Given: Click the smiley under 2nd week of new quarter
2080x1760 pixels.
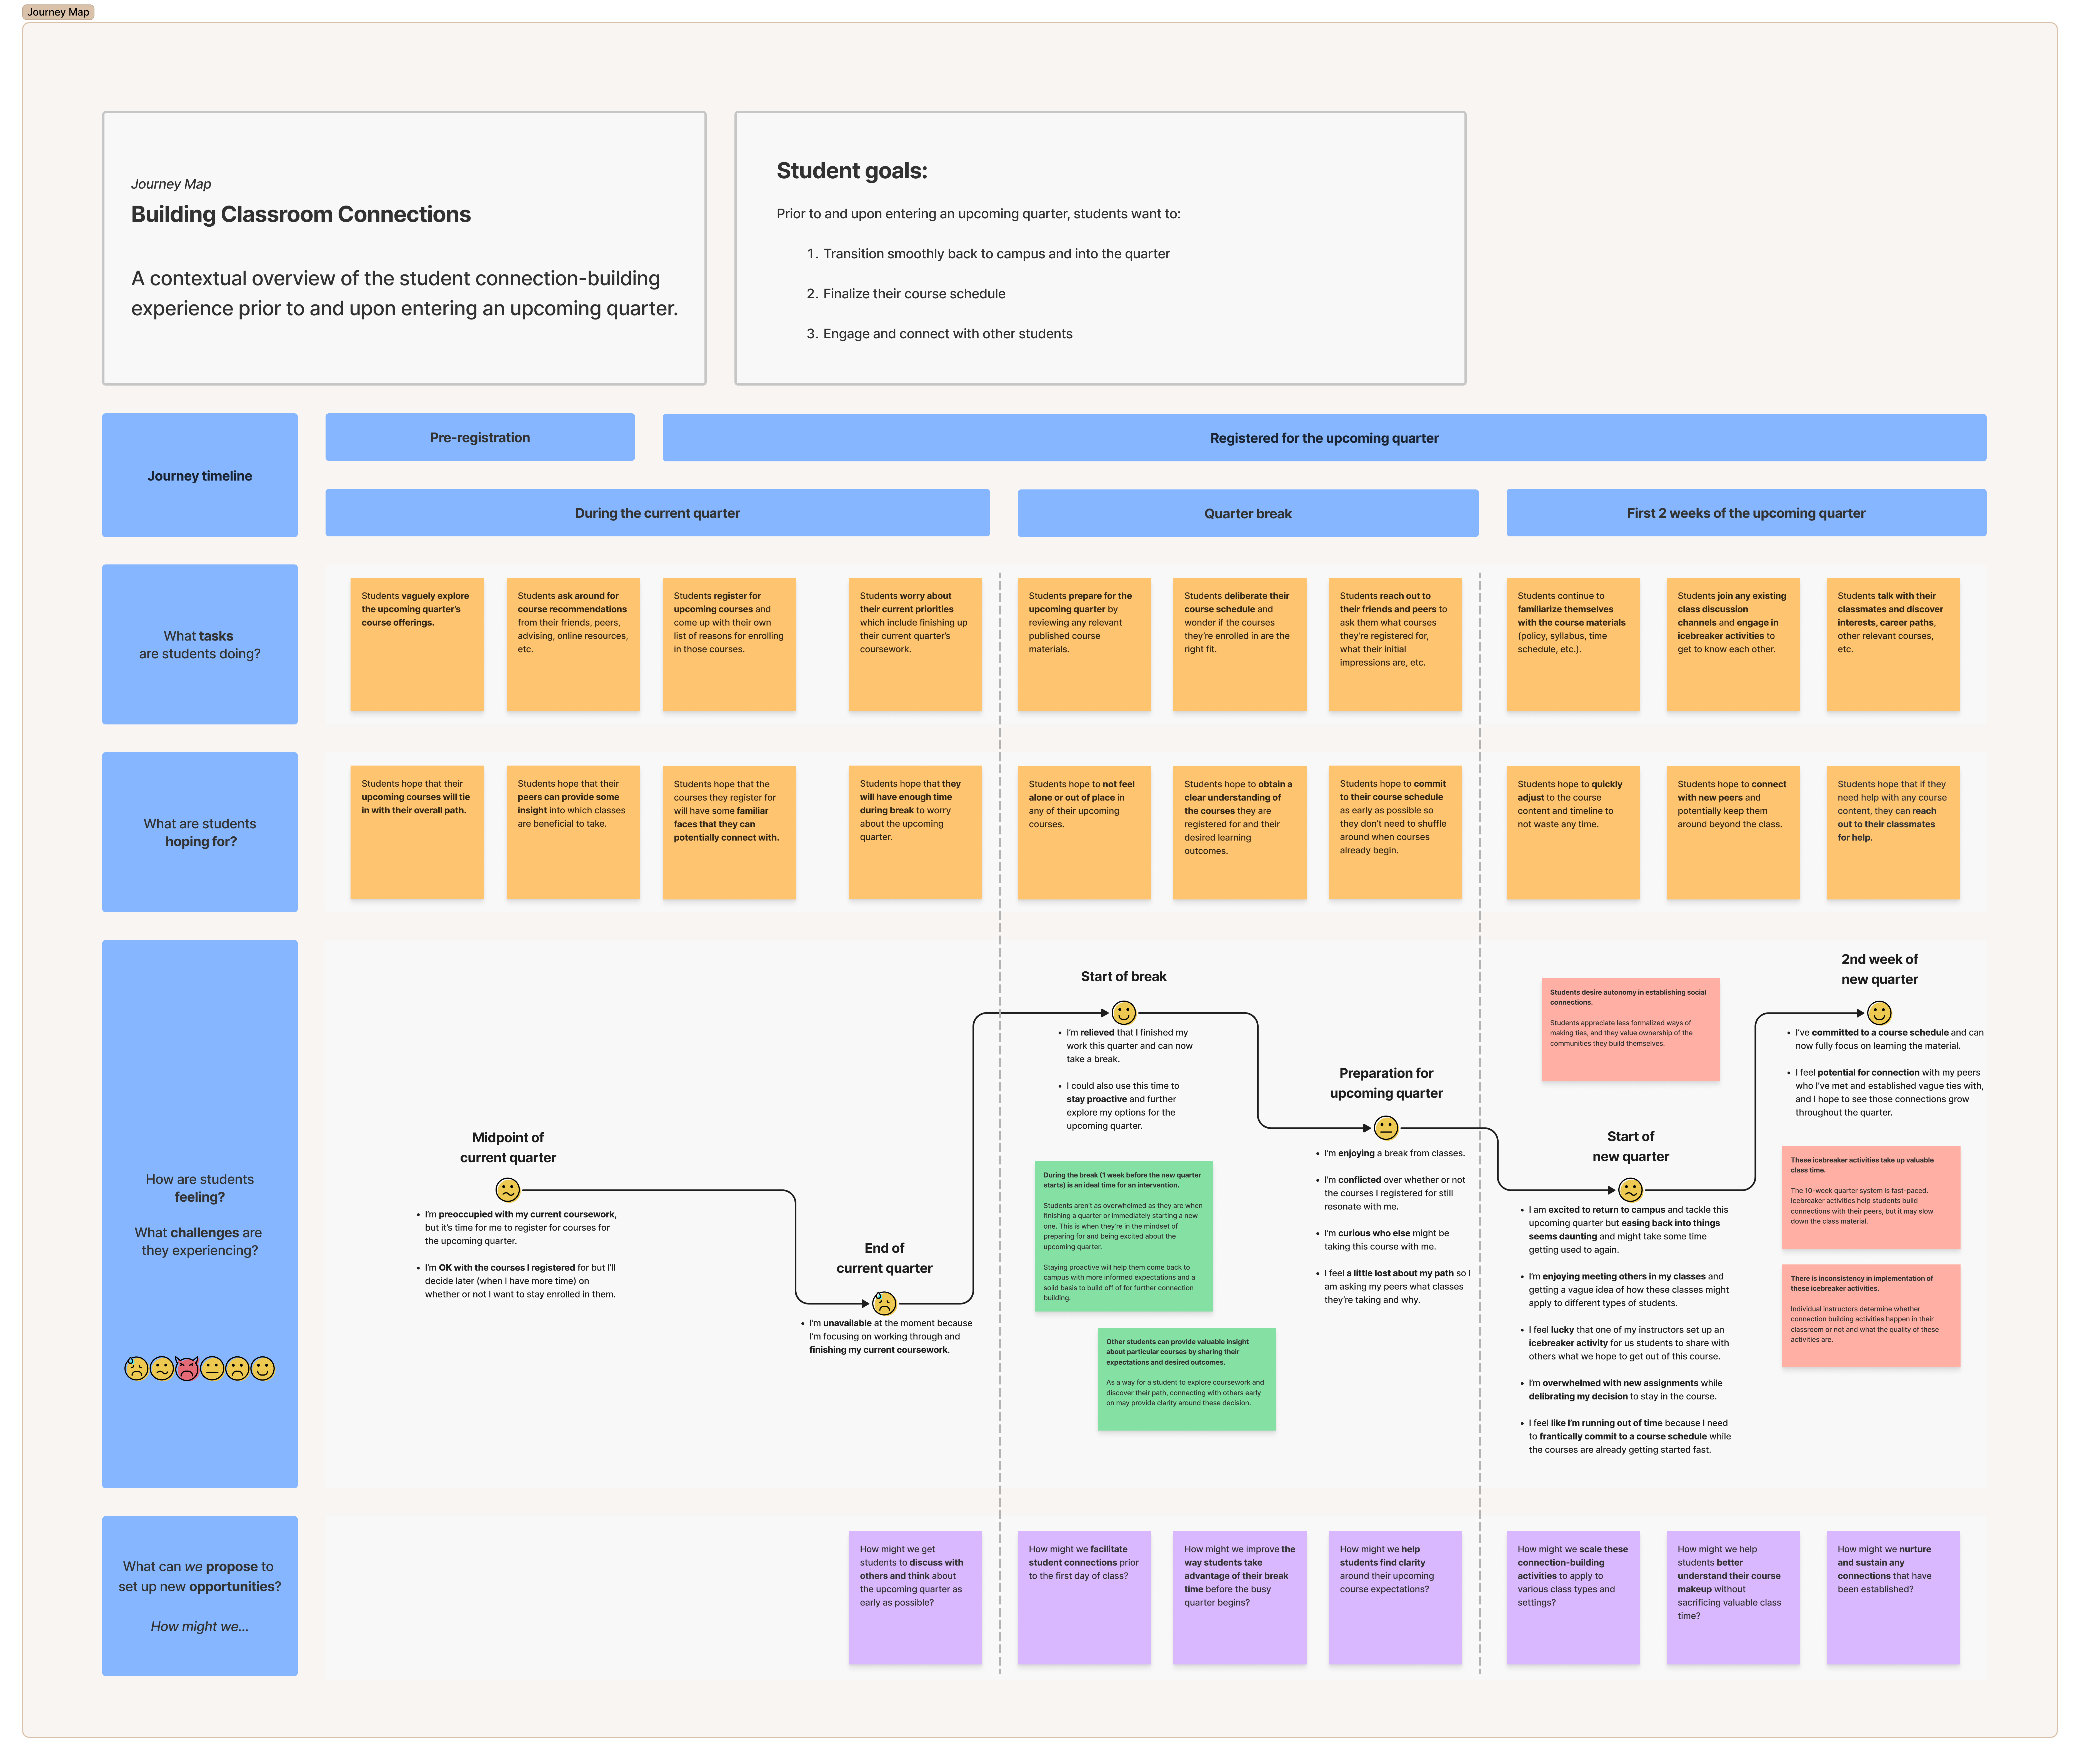Looking at the screenshot, I should 1879,1013.
